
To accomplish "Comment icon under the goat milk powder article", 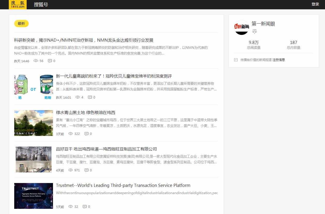I will click(x=90, y=97).
